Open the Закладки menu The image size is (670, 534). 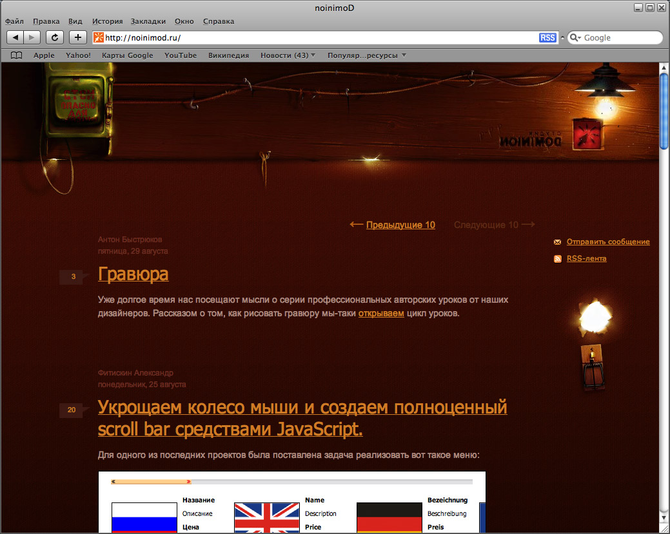(x=148, y=21)
